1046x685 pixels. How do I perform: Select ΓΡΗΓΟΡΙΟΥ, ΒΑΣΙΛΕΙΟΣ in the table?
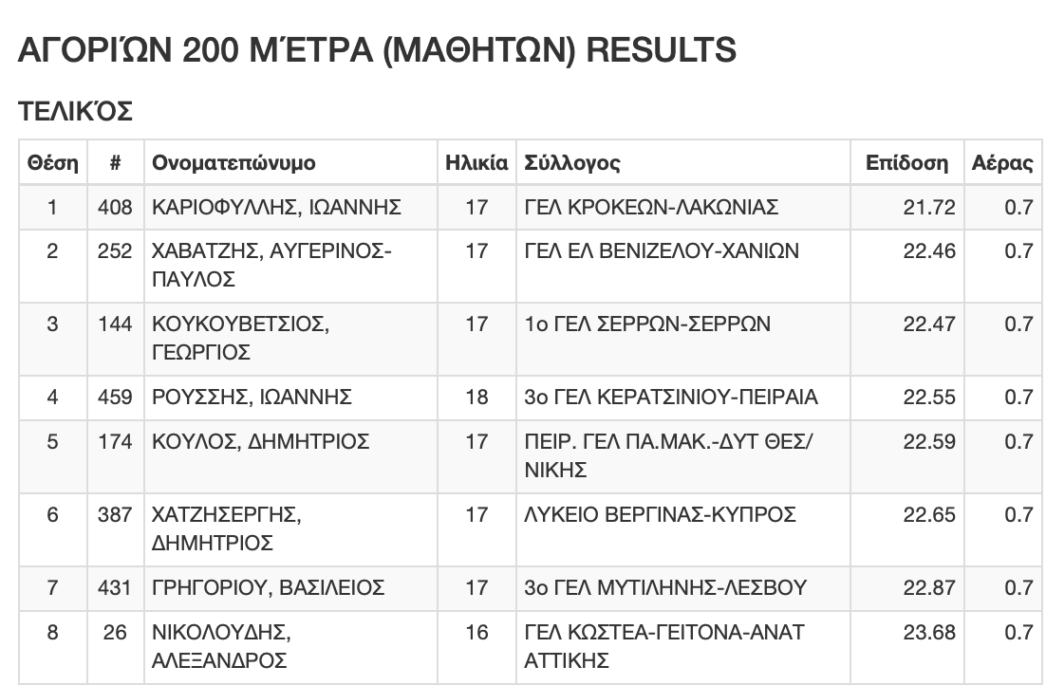click(268, 588)
